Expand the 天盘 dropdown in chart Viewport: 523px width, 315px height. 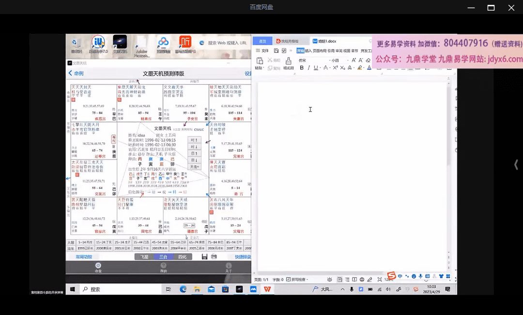[x=194, y=167]
